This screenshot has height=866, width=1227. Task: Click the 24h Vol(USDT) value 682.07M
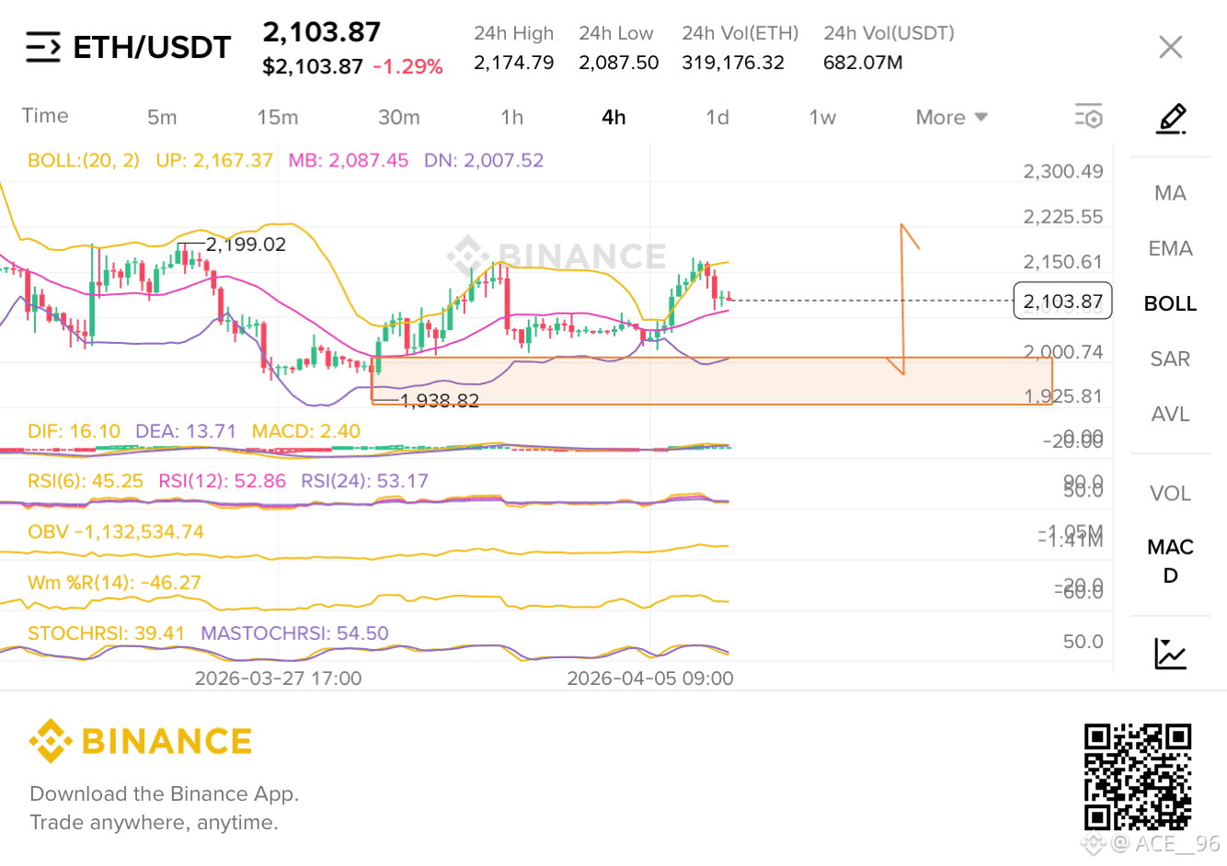[863, 63]
